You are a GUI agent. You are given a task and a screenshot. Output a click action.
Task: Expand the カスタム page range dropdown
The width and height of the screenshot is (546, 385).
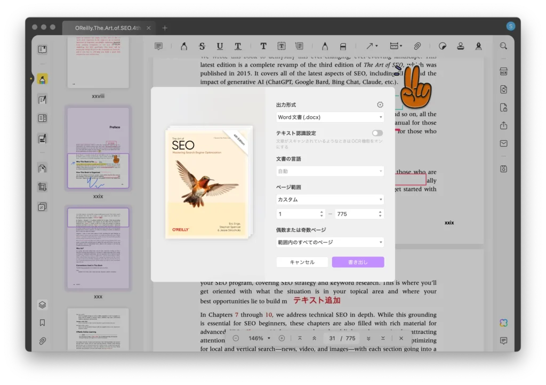coord(330,199)
